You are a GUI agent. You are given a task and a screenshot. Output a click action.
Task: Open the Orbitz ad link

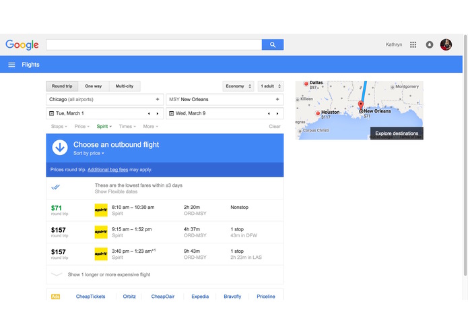129,297
